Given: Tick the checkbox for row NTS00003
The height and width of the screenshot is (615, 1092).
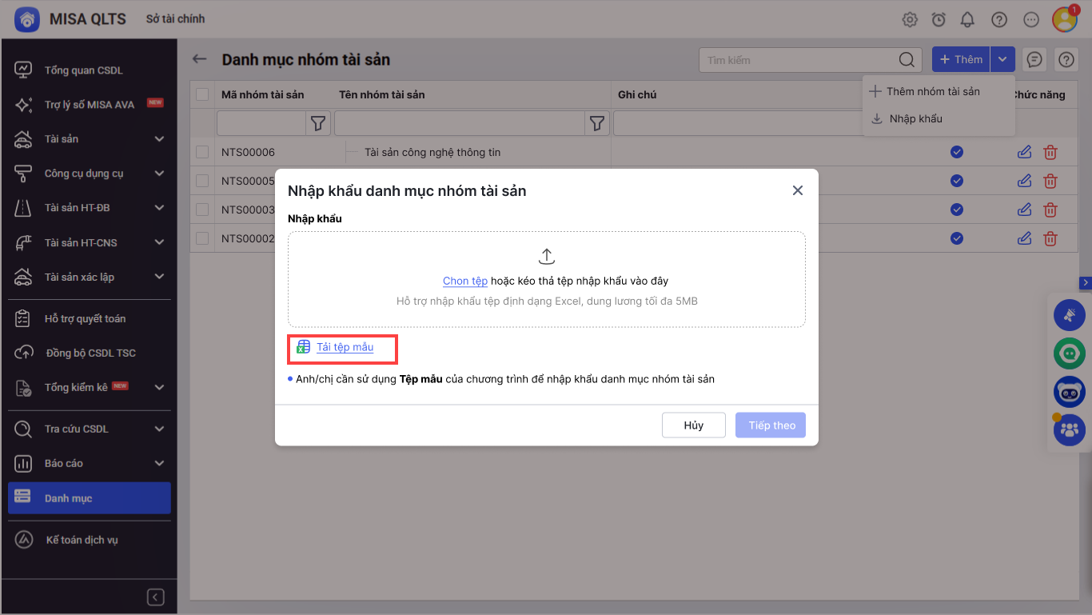Looking at the screenshot, I should [202, 210].
